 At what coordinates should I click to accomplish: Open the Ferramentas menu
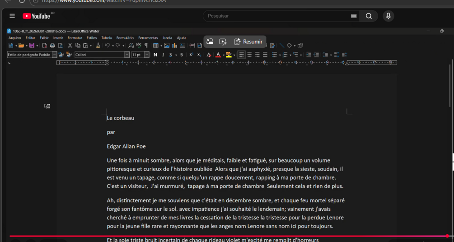coord(148,38)
